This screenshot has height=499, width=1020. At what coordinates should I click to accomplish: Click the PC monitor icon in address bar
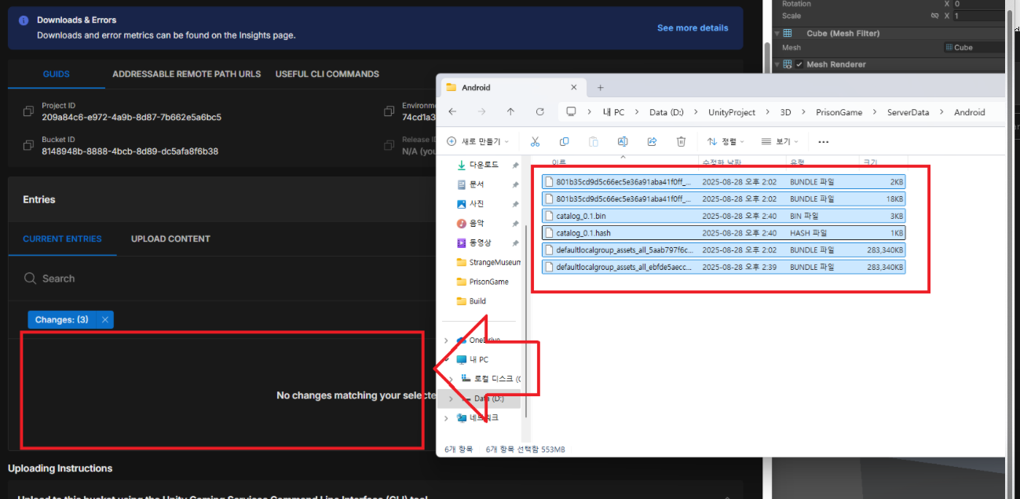572,112
